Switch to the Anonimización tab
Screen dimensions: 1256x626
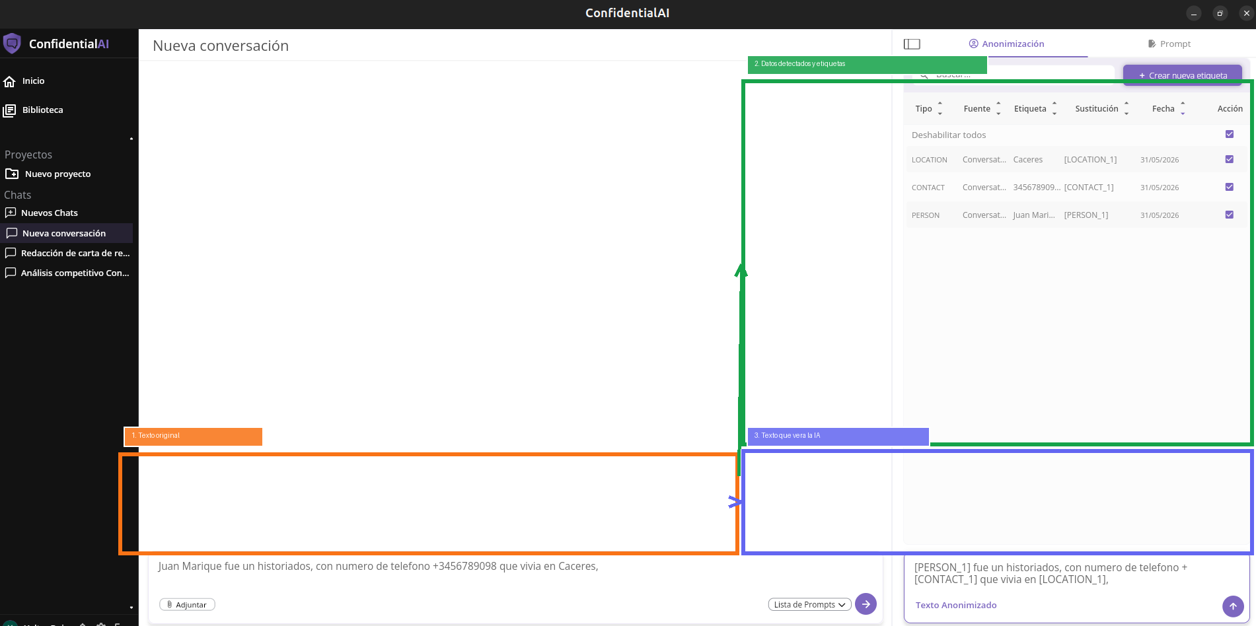coord(1006,44)
